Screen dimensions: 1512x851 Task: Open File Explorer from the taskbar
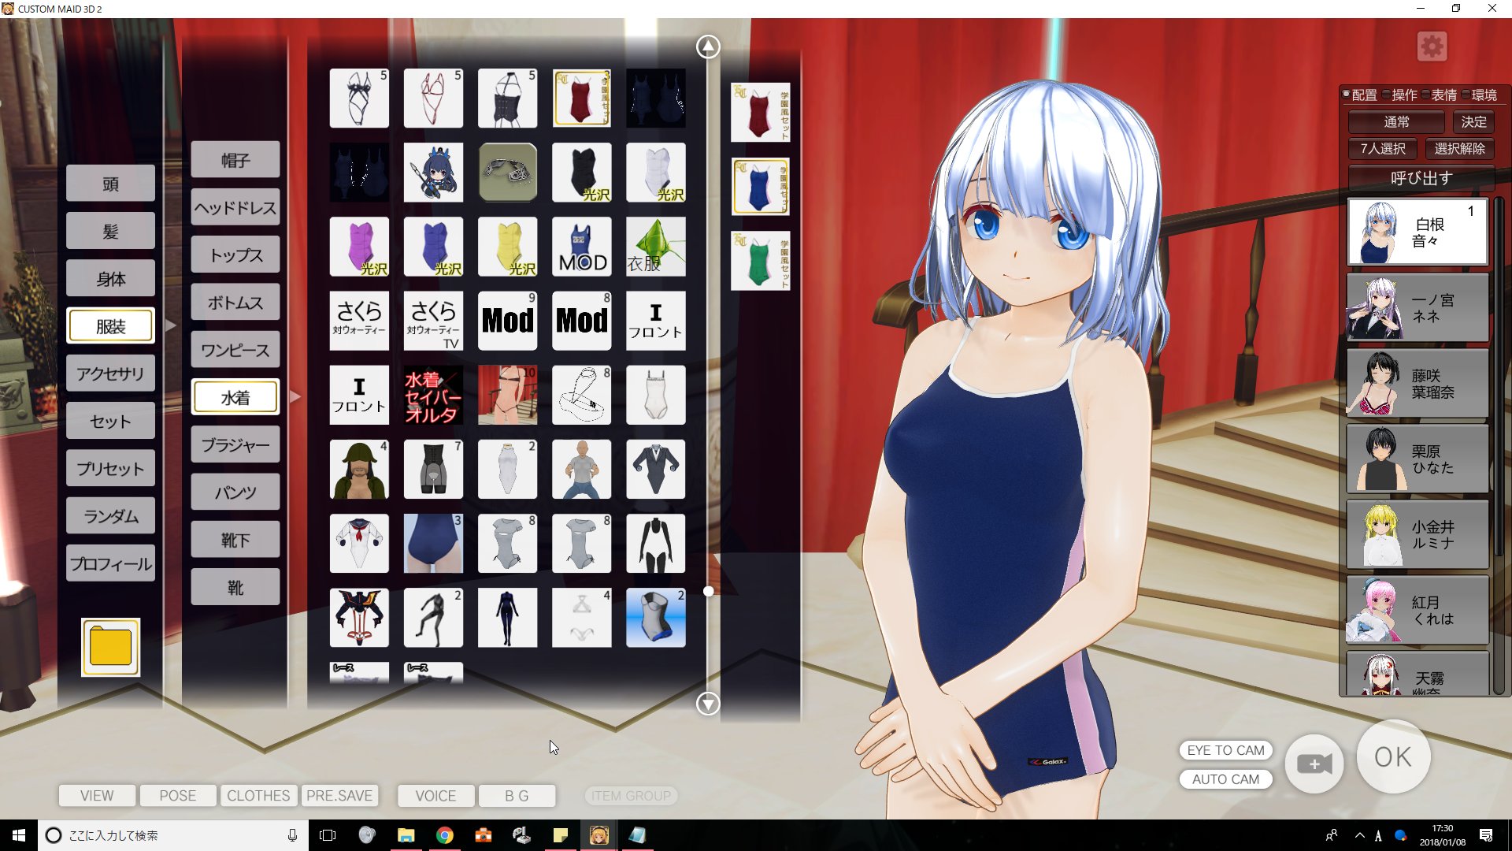pos(406,835)
